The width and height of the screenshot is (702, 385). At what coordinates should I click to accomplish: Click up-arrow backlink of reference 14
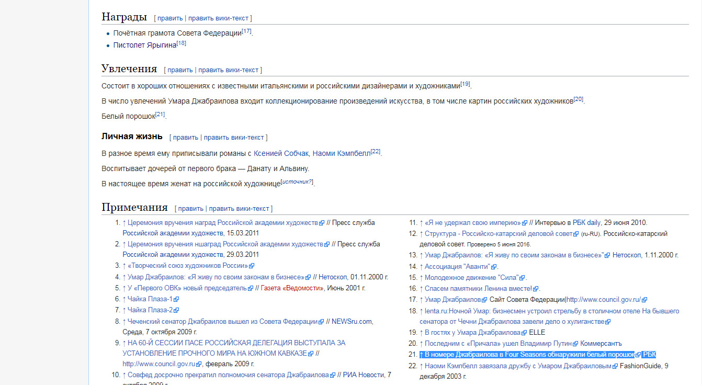click(421, 266)
